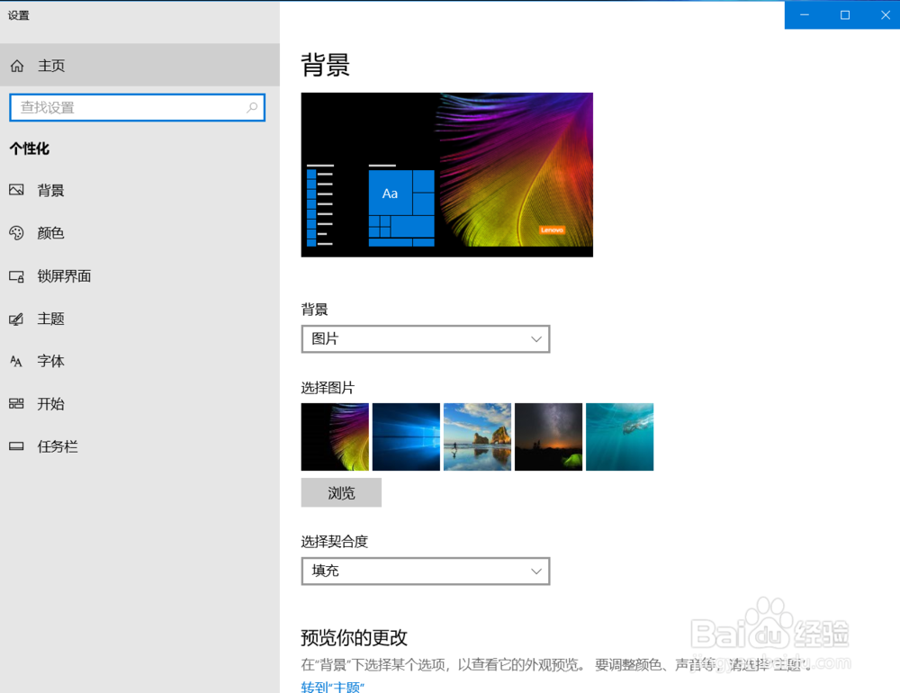Click the 浏览 button to pick an image

pyautogui.click(x=341, y=492)
